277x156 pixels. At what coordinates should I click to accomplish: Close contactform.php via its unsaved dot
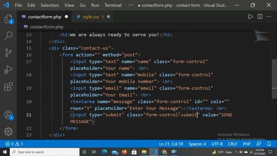[x=66, y=16]
